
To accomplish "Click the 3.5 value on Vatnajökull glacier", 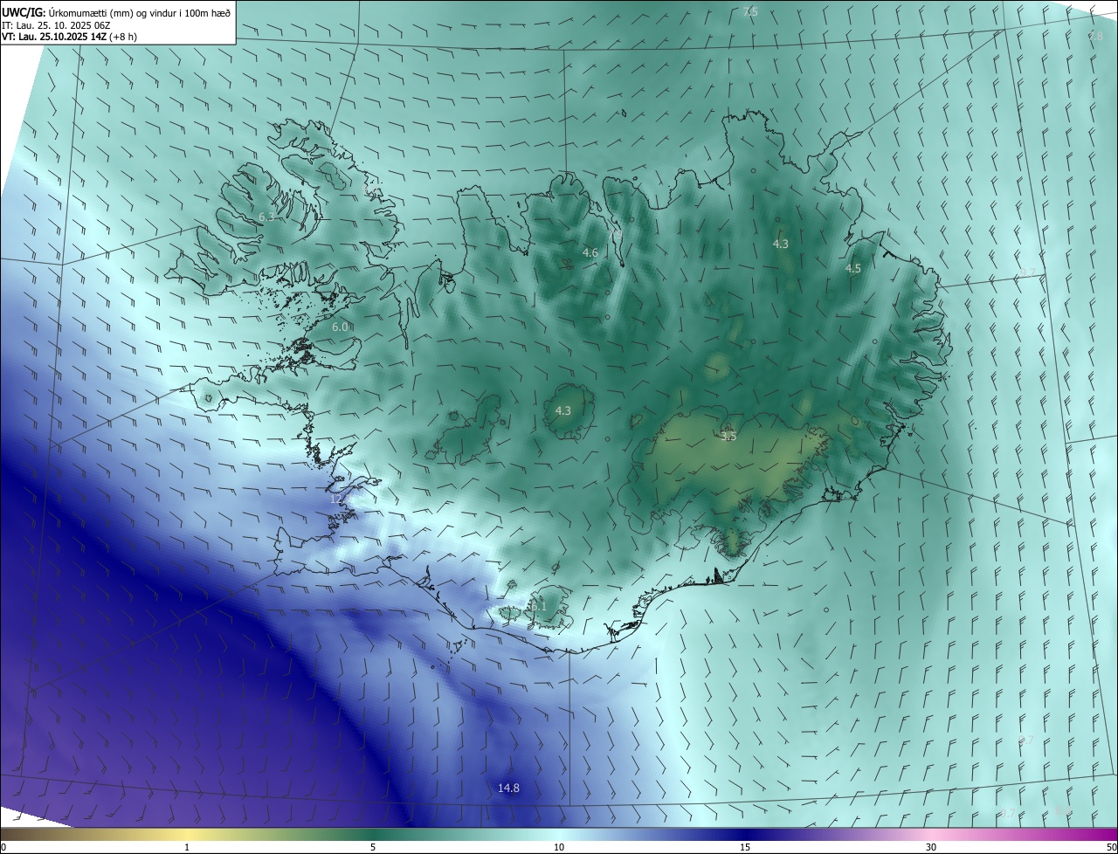I will click(728, 436).
